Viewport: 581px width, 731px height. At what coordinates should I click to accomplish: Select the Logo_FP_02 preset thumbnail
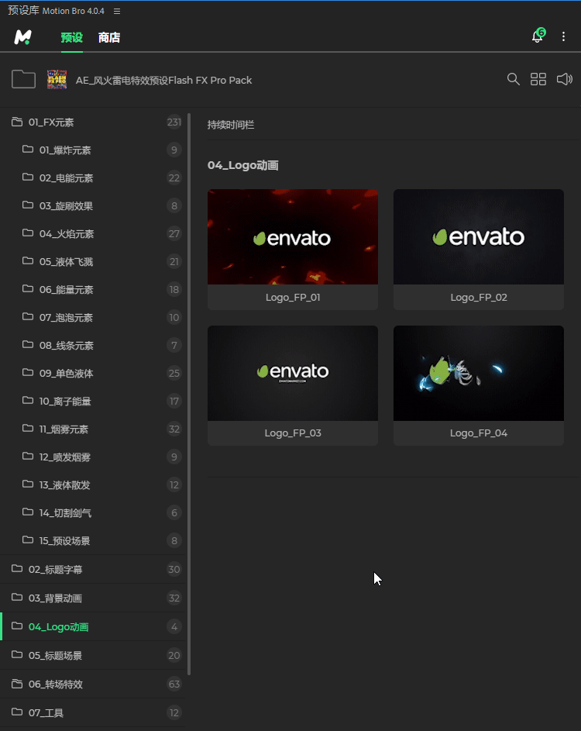click(x=479, y=237)
